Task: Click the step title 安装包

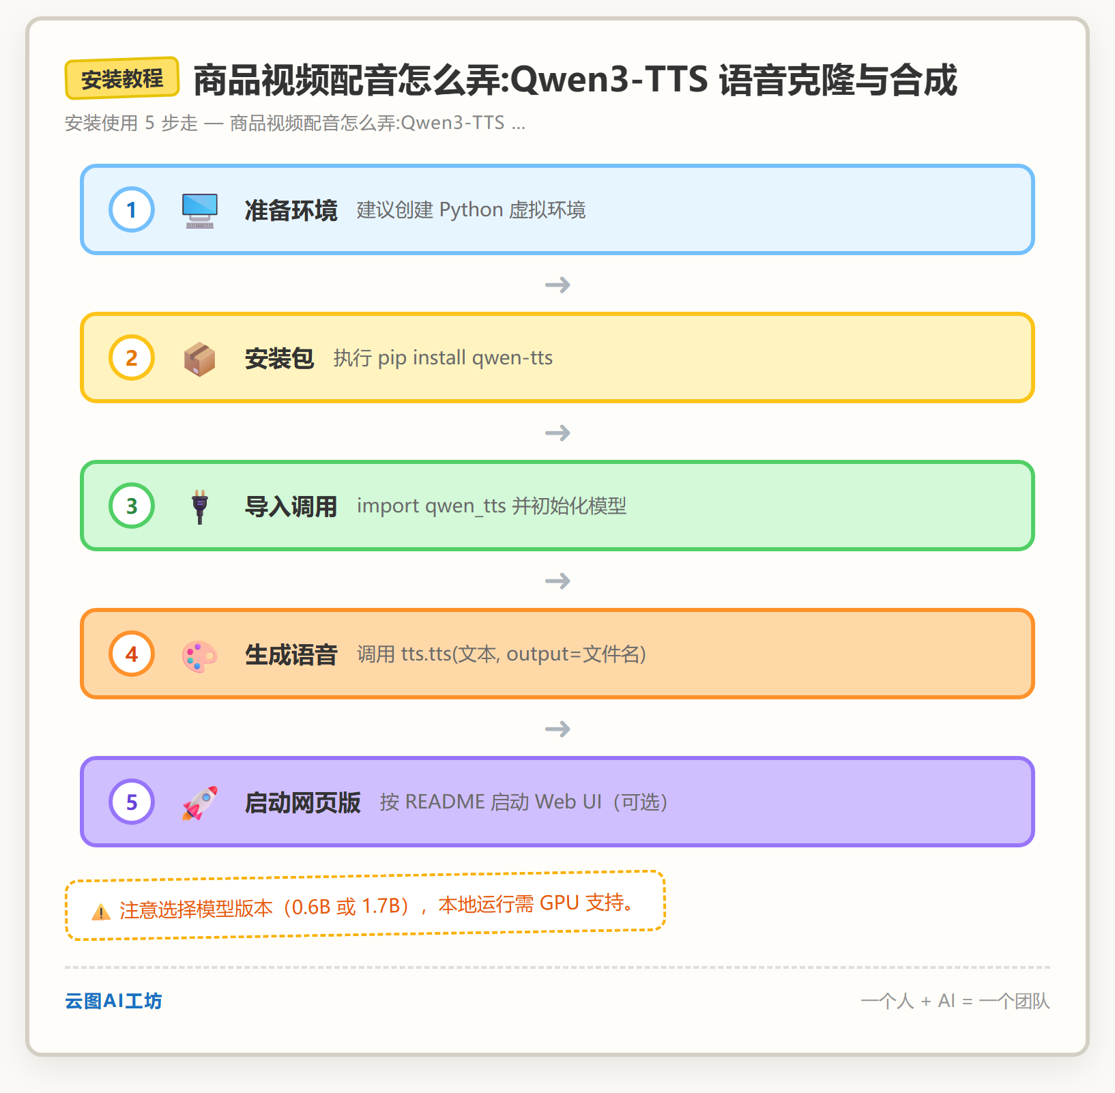Action: [x=280, y=358]
